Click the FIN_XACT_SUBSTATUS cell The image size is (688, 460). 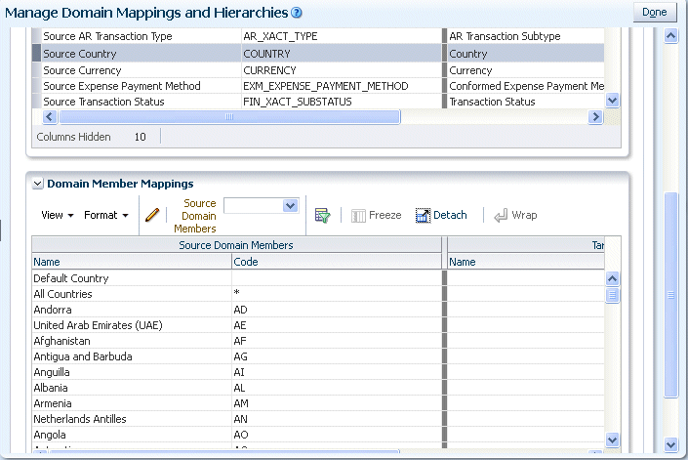[x=342, y=102]
